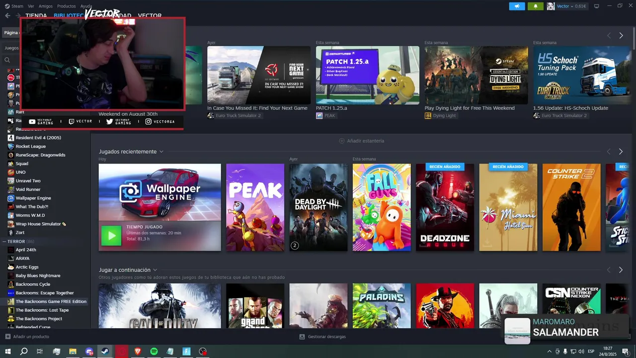The image size is (636, 358).
Task: Click the plus icon for Añadir estantería
Action: 342,141
